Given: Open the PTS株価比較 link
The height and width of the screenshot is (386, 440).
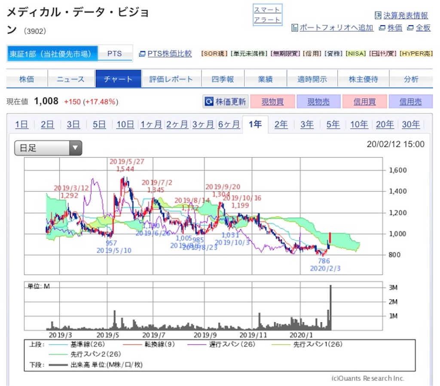Looking at the screenshot, I should [169, 54].
